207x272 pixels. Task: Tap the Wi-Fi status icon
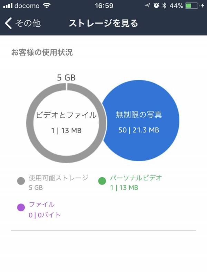[x=47, y=6]
